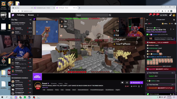Select the DiamondInValorant tag
This screenshot has height=99, width=177.
83,90
